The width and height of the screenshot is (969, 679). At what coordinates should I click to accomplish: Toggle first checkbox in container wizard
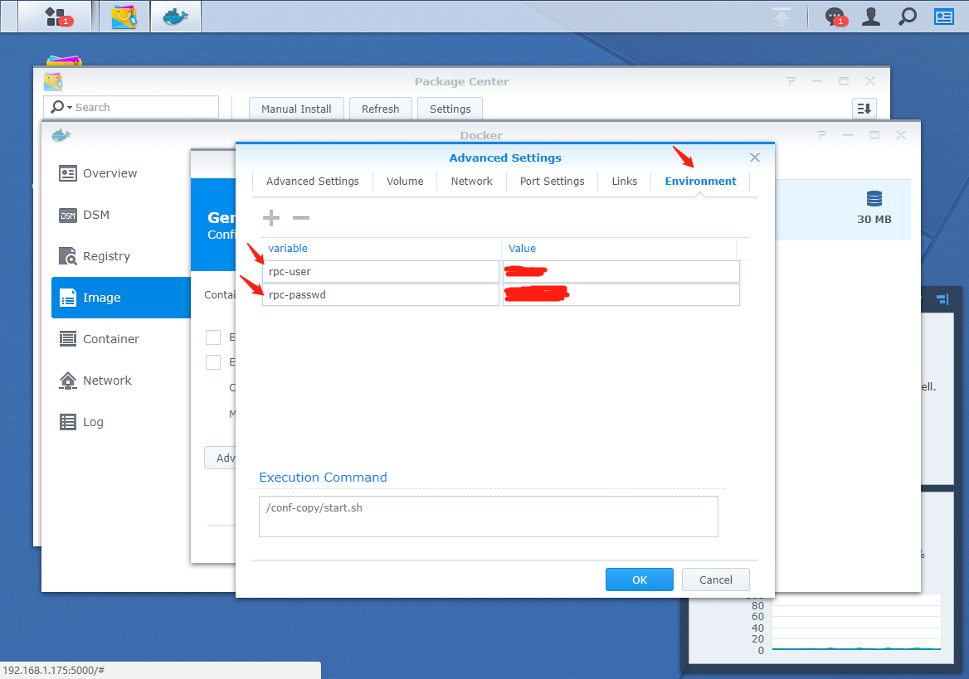point(213,337)
